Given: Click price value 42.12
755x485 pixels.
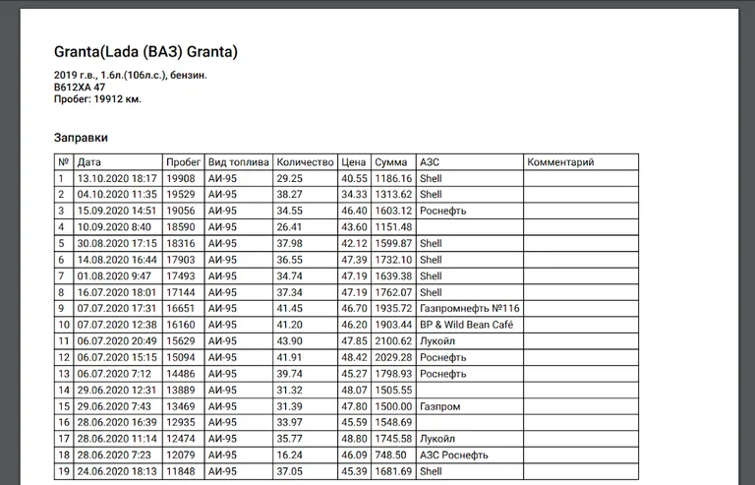Looking at the screenshot, I should click(354, 244).
